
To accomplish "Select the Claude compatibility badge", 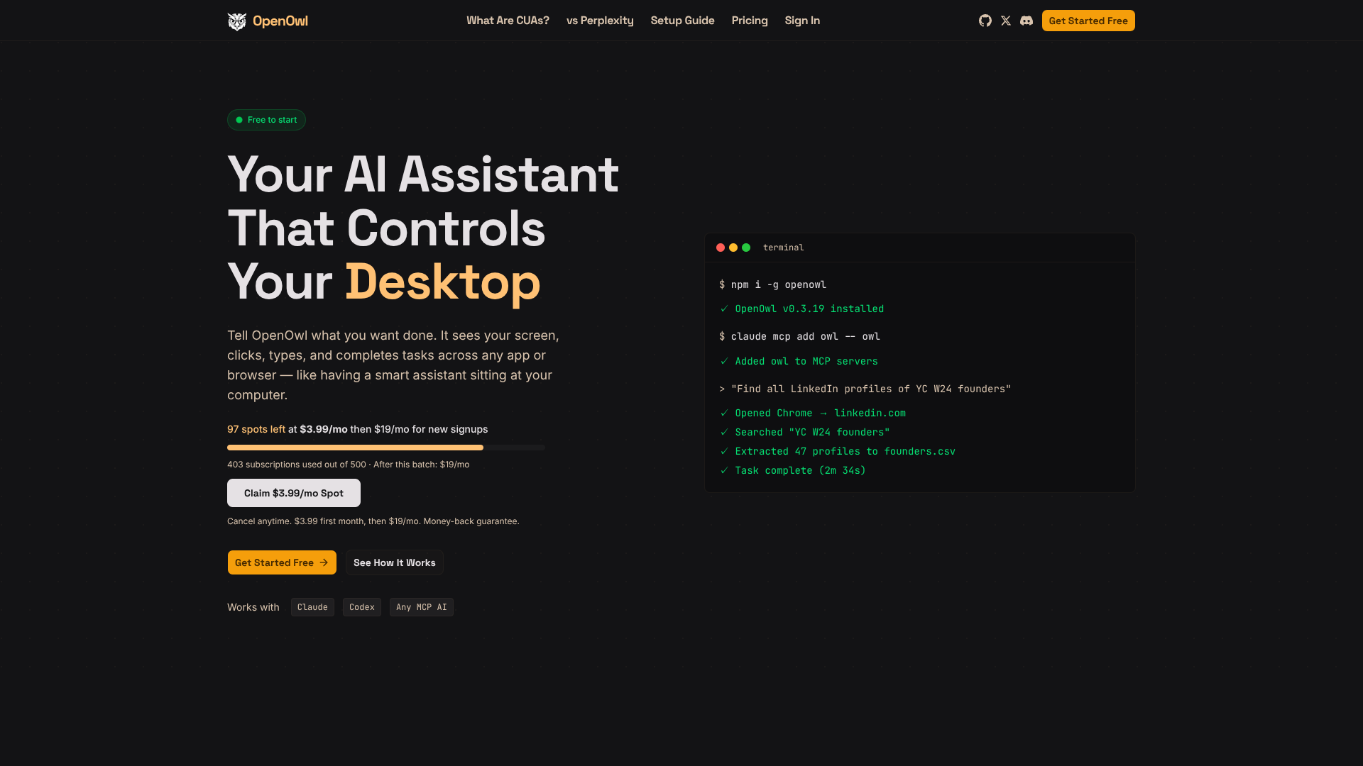I will coord(312,606).
